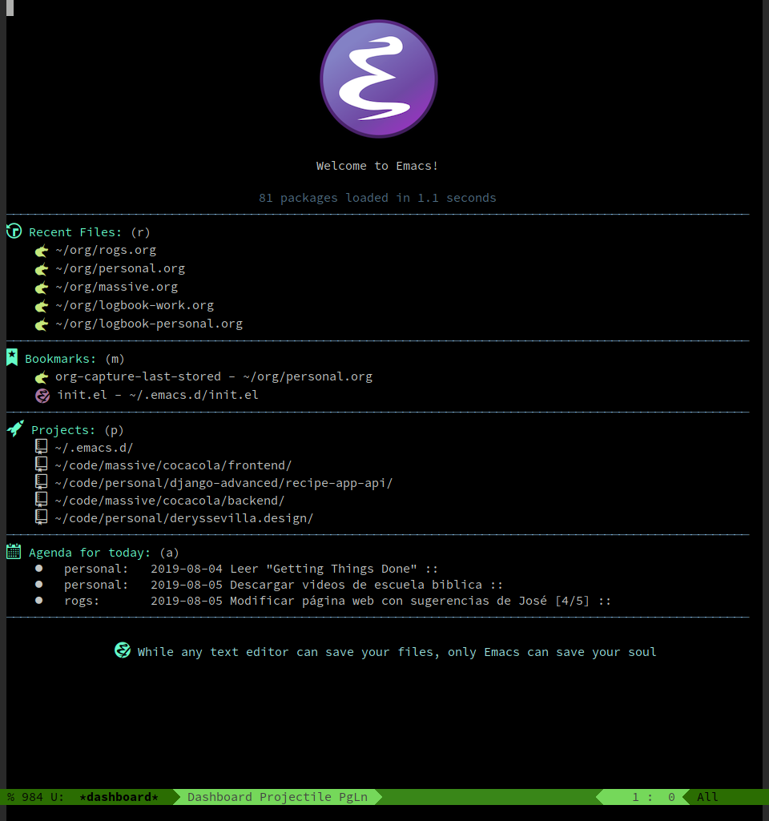Screen dimensions: 769x821
Task: Click the Emacs icon beside init.el bookmark
Action: 42,396
